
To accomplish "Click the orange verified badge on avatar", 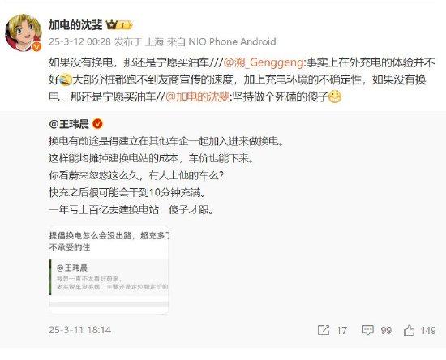I will [36, 47].
